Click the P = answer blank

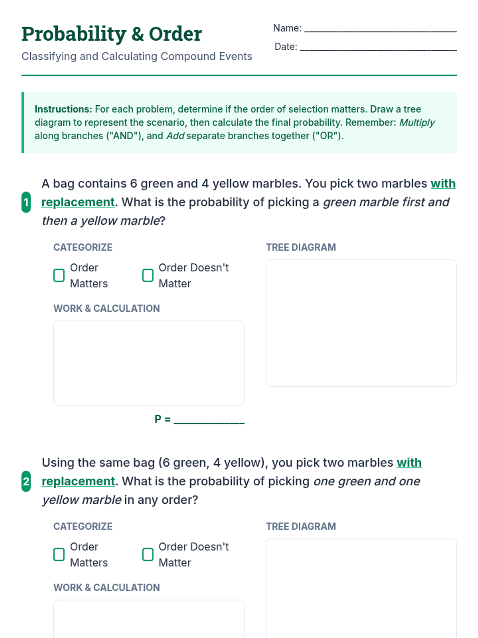(209, 420)
